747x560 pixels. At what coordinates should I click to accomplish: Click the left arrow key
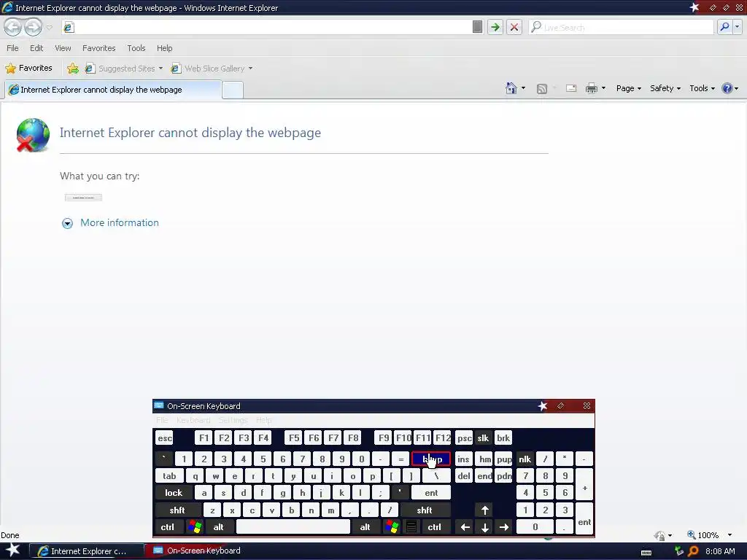pyautogui.click(x=465, y=527)
